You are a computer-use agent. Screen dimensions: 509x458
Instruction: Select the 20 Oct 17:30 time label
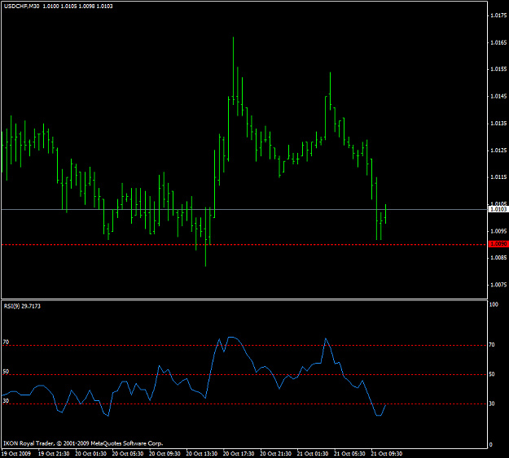tap(239, 453)
